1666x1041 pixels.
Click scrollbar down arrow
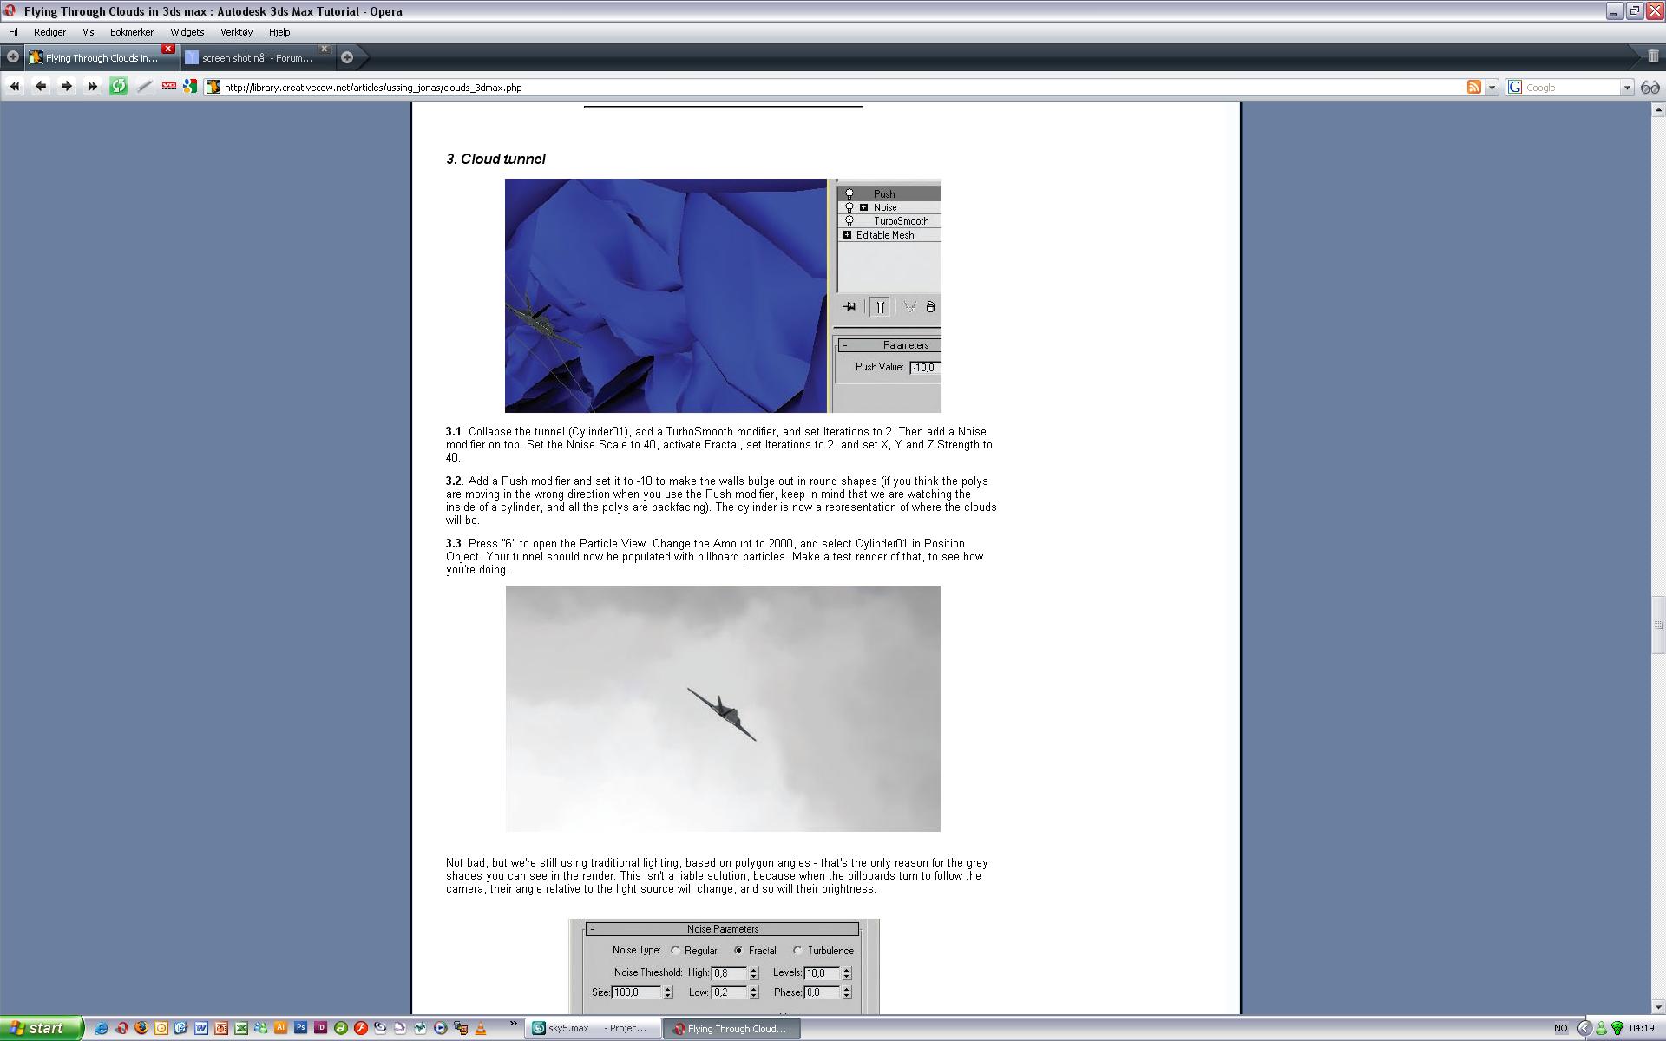1658,1007
